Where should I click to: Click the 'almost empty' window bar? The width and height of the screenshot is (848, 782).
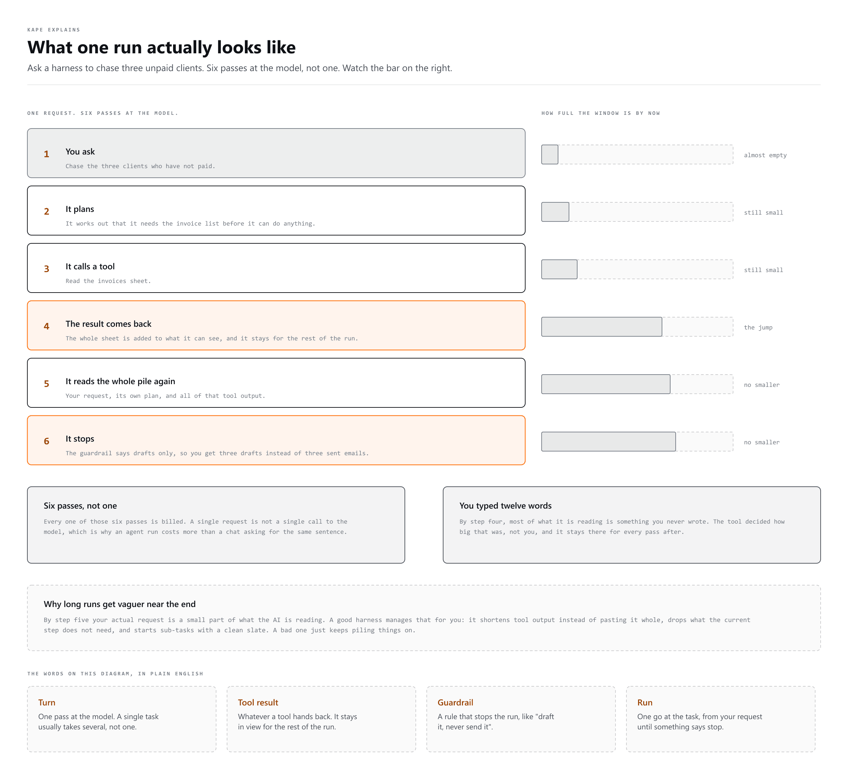(x=637, y=154)
